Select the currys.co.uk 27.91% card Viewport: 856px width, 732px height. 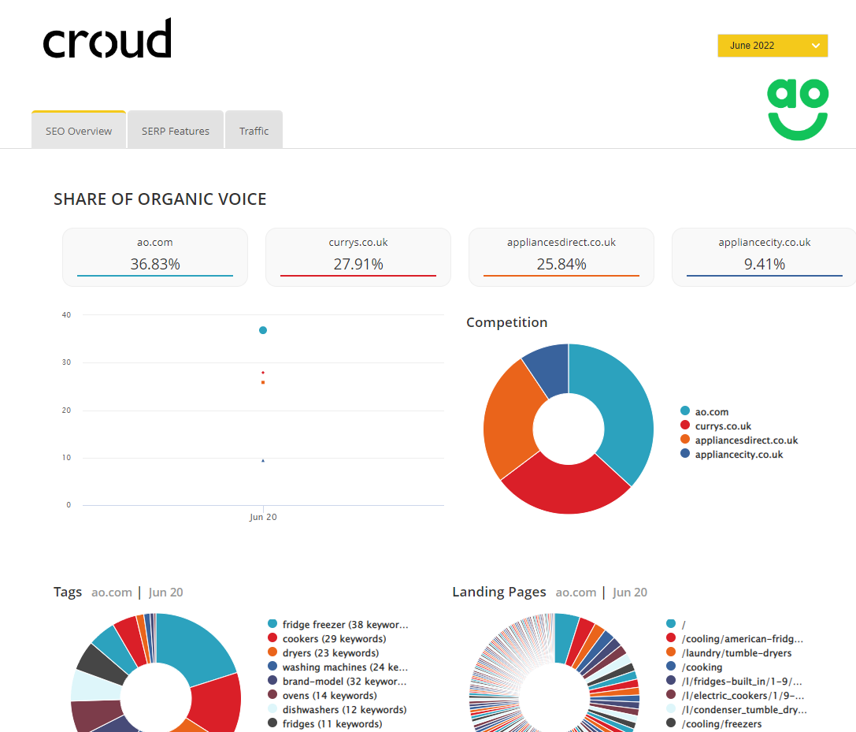[358, 257]
